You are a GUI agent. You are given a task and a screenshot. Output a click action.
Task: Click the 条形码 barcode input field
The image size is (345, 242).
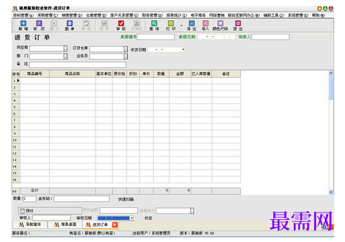(81, 199)
